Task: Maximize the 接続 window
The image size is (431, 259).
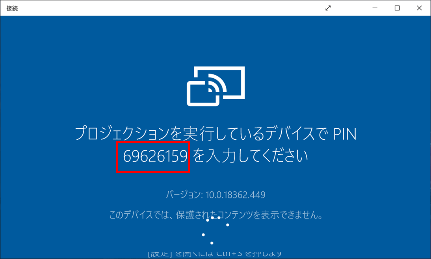Action: point(397,8)
